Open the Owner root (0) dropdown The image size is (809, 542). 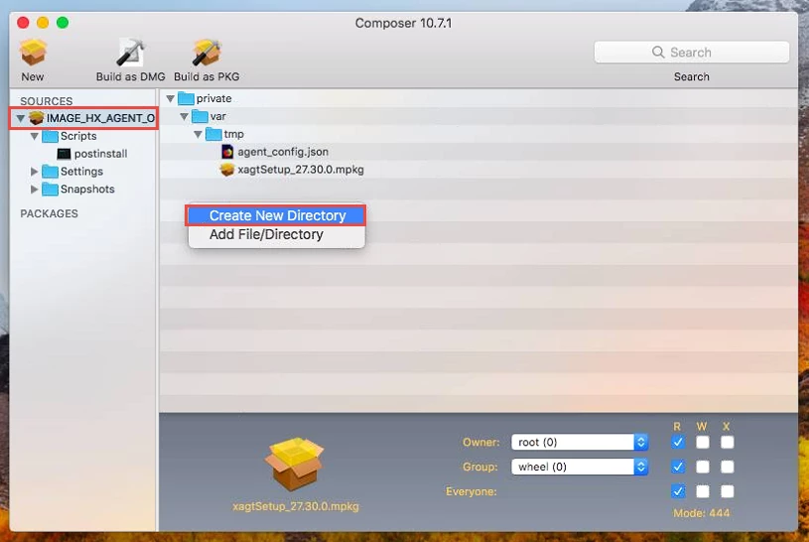(580, 443)
